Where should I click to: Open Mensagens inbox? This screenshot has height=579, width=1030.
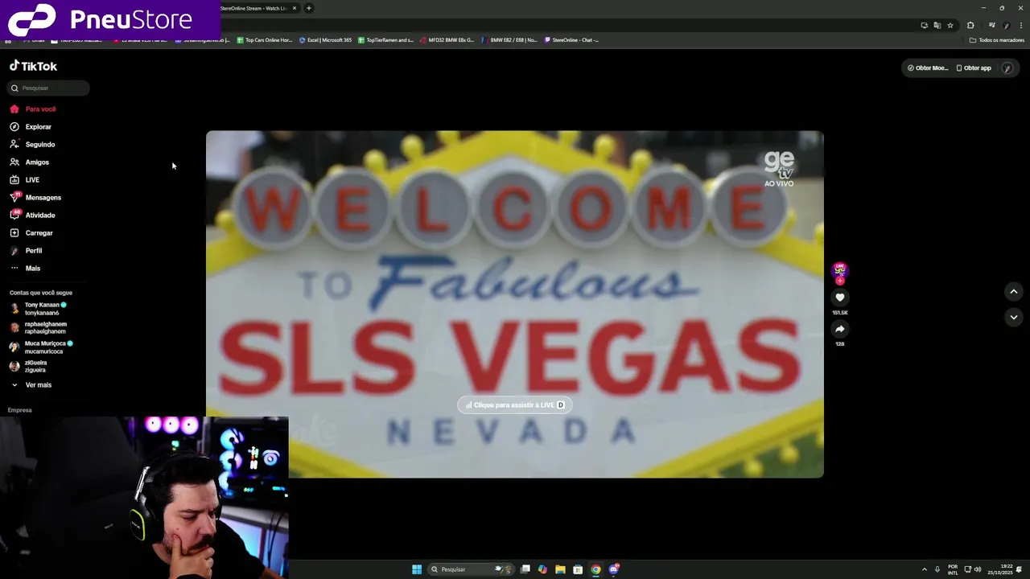click(35, 198)
